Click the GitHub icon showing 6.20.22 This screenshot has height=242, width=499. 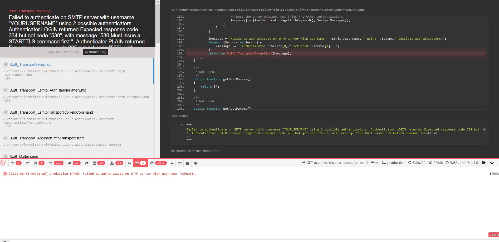pos(417,163)
